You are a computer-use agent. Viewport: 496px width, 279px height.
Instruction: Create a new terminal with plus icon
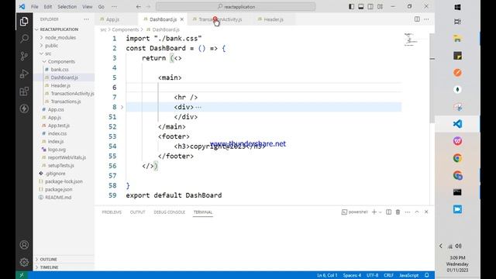374,212
